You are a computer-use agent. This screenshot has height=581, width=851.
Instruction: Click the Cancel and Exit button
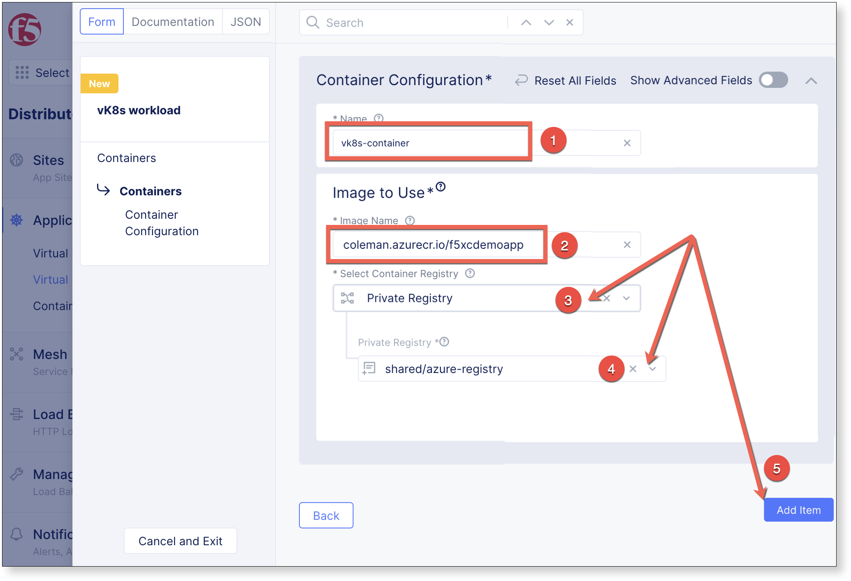tap(180, 541)
